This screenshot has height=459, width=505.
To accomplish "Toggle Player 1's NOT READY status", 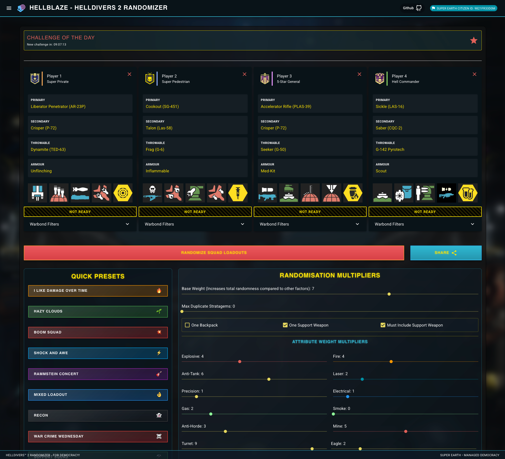I will click(80, 212).
